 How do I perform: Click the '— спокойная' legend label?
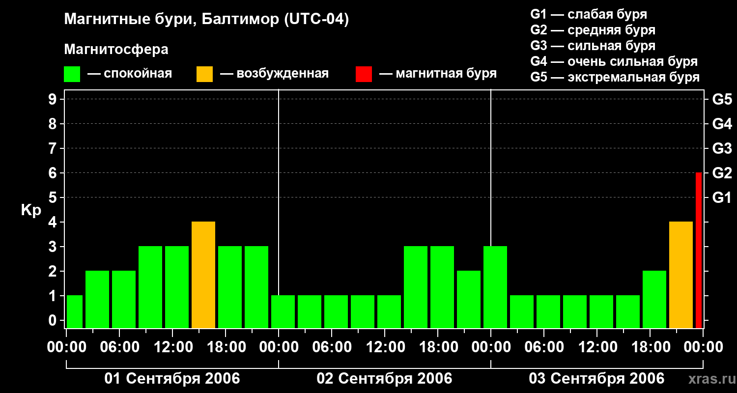tap(130, 74)
